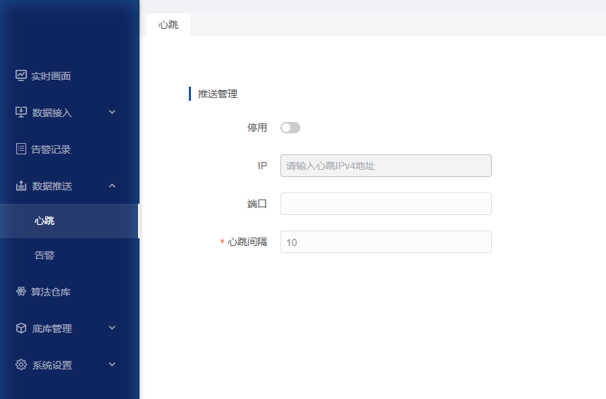Click the 底库管理 cube icon
The image size is (606, 399).
point(21,329)
